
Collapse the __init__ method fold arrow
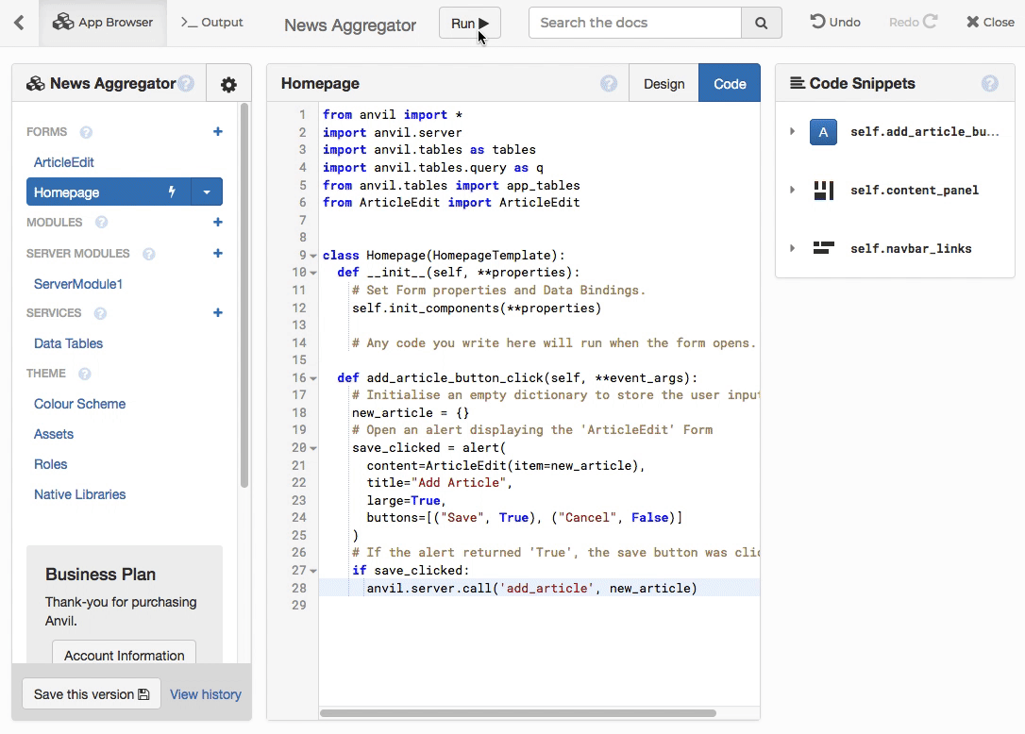313,273
